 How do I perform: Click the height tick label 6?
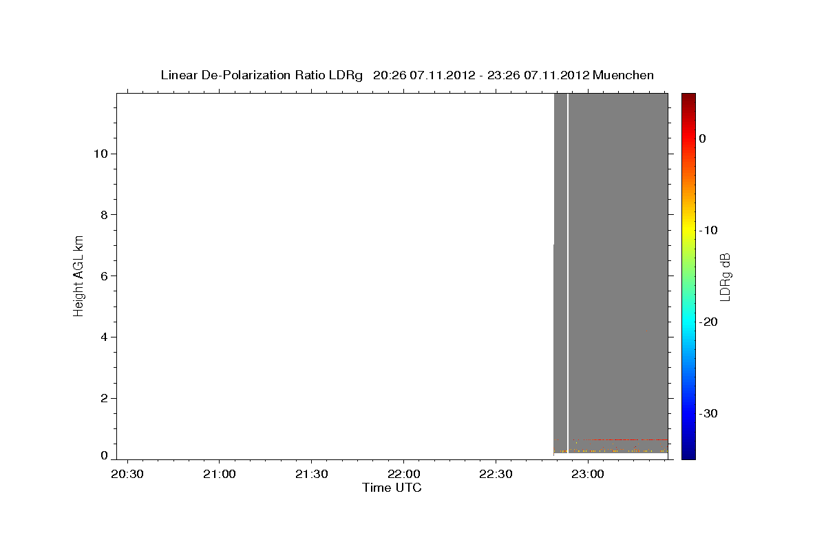tap(105, 276)
